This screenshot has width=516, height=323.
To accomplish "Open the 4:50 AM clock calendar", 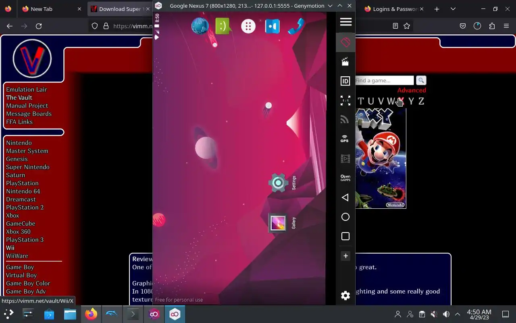I will coord(479,314).
